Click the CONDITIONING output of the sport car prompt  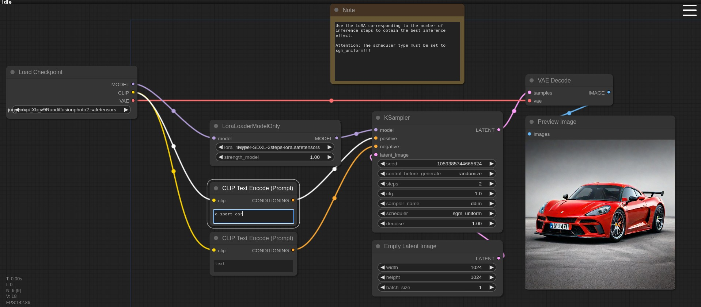pyautogui.click(x=293, y=200)
